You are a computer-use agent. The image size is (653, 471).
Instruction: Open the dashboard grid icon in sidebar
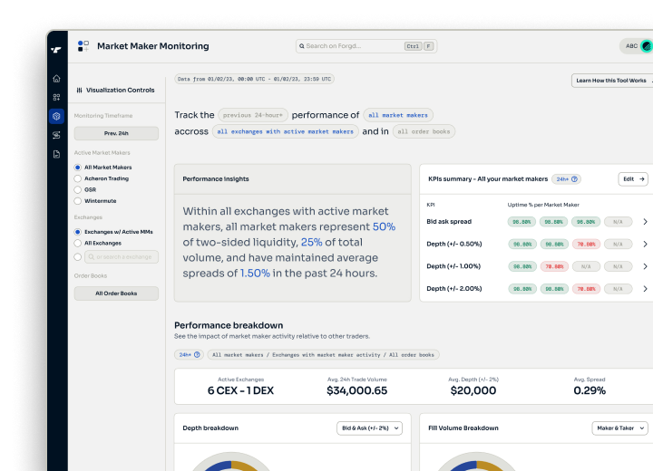click(x=56, y=97)
